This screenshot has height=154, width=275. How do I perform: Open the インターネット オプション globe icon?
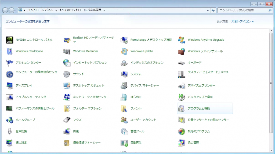pyautogui.click(x=67, y=63)
